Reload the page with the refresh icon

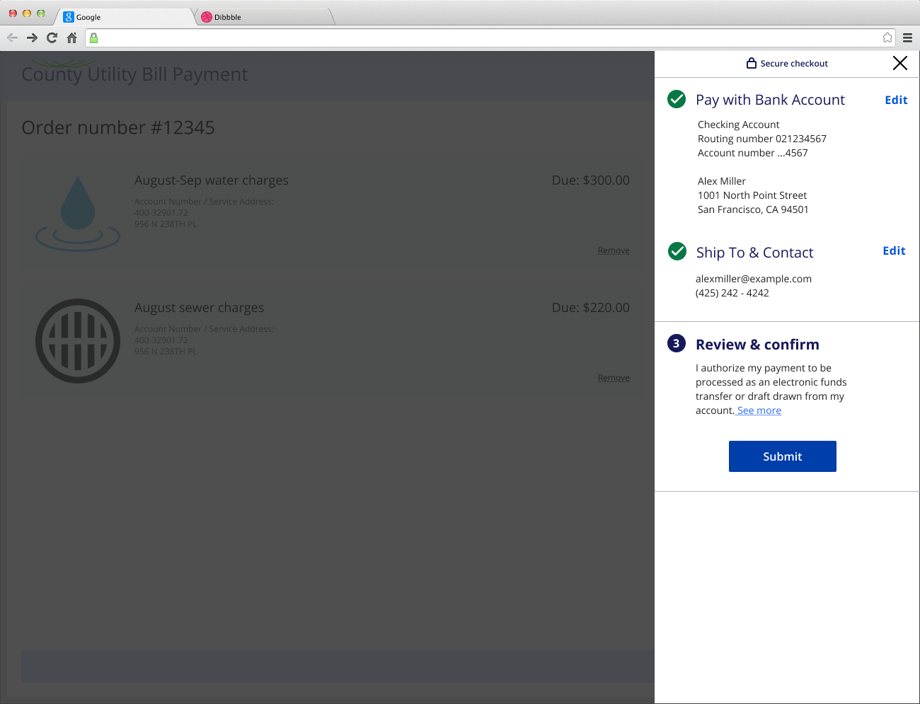[52, 37]
